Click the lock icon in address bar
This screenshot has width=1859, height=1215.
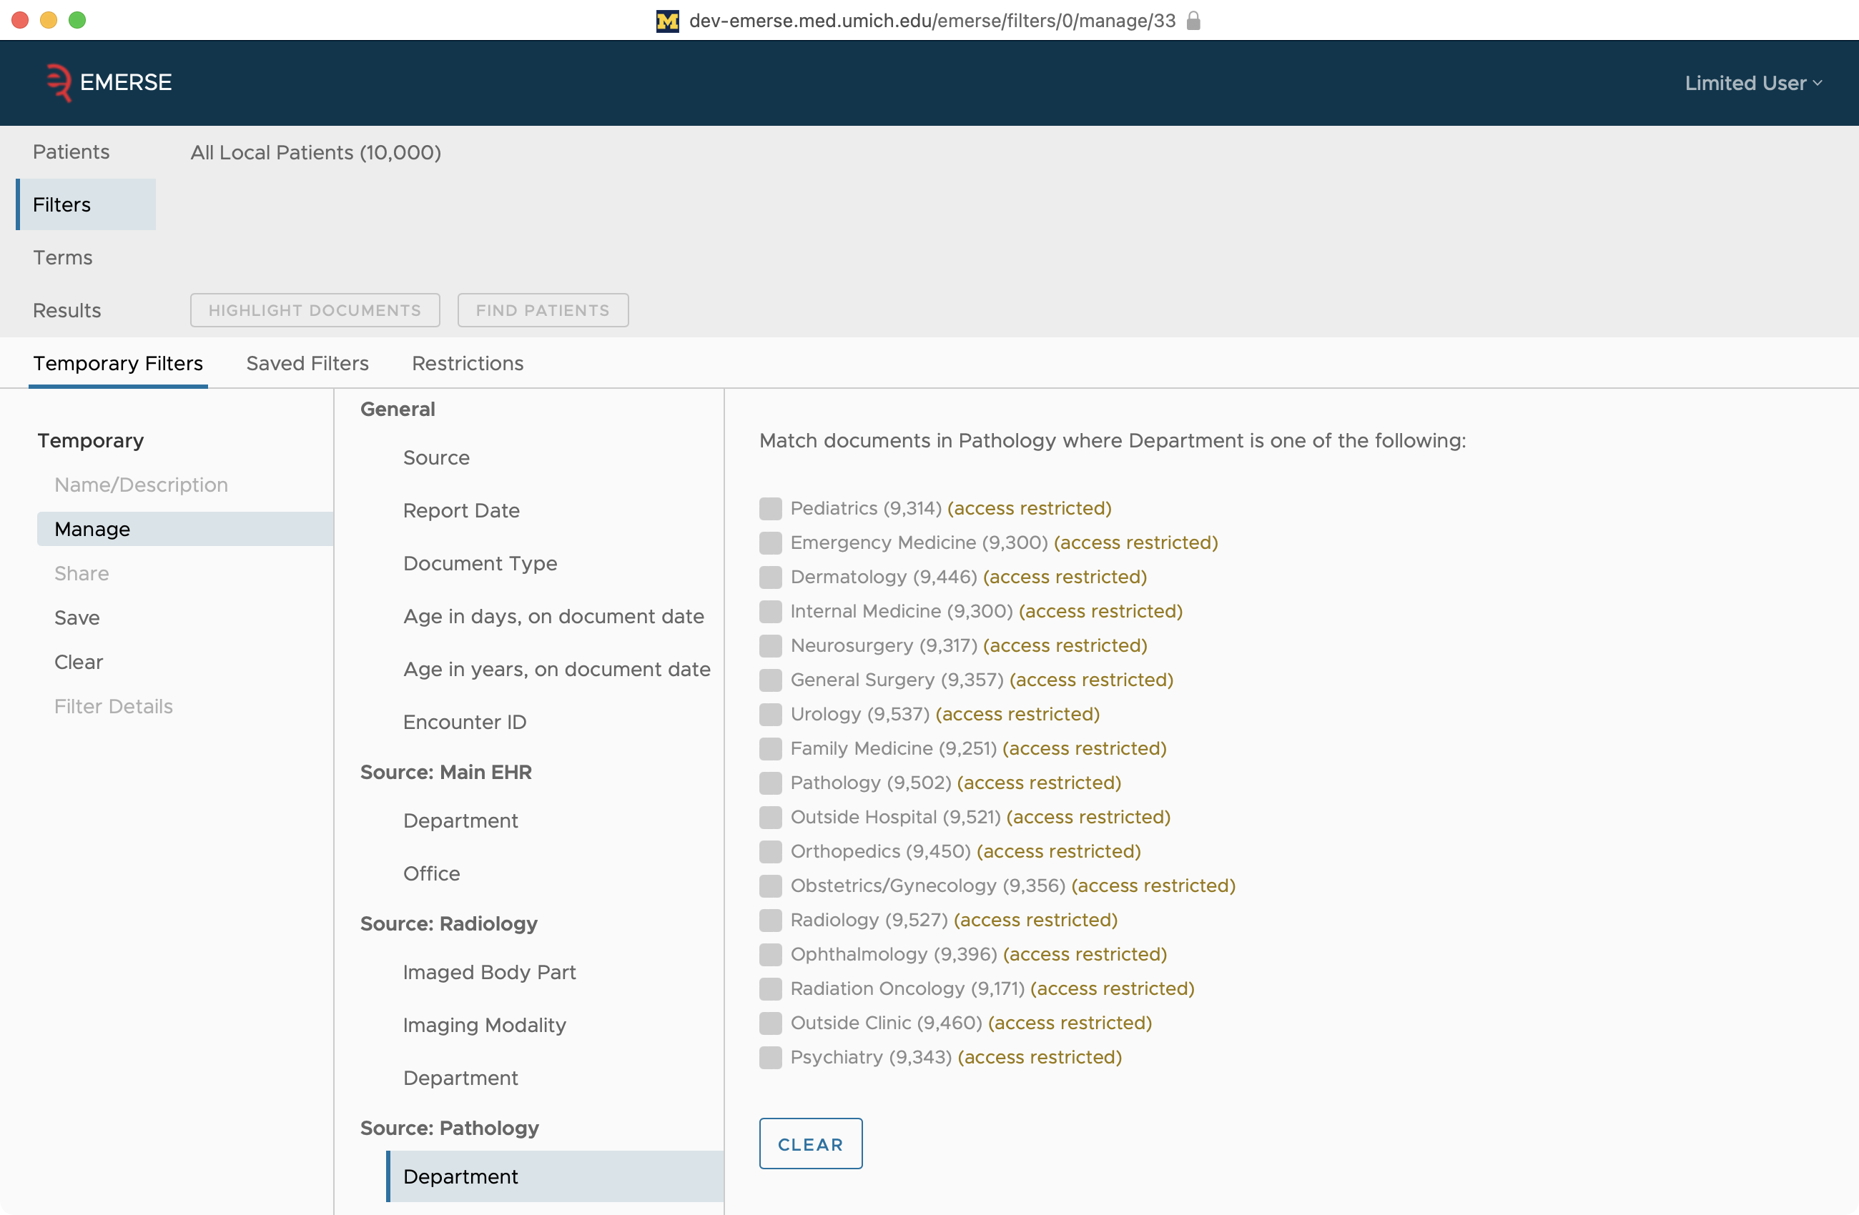click(x=1193, y=21)
